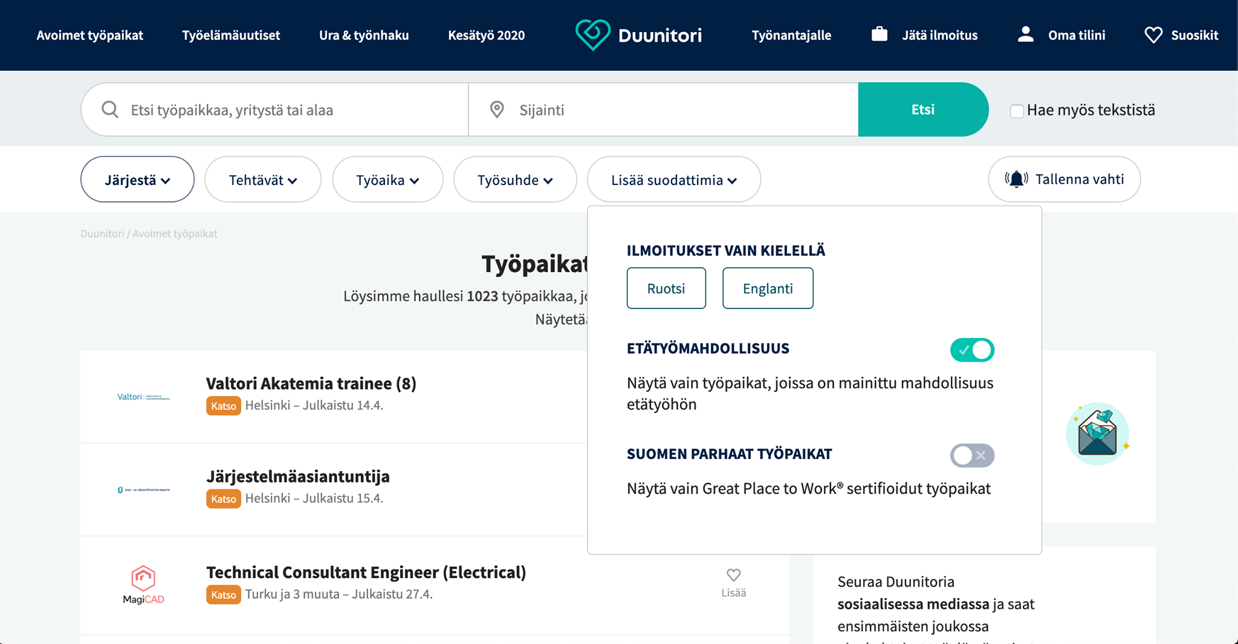Click the Duunitori heart logo icon
The image size is (1238, 644).
pyautogui.click(x=592, y=35)
